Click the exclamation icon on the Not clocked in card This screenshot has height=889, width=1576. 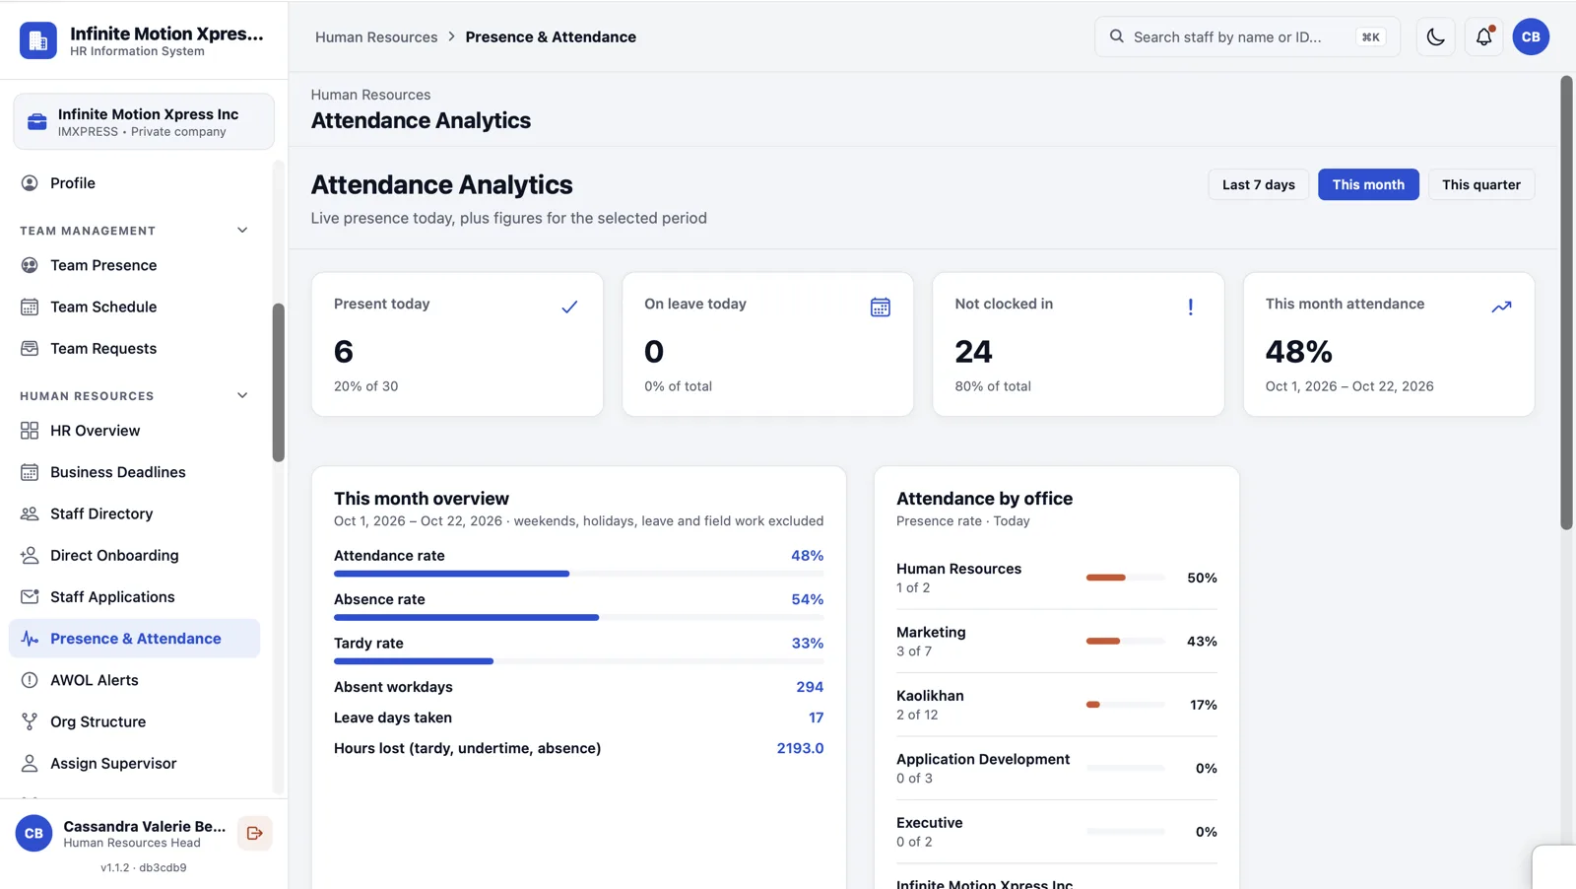(x=1191, y=308)
